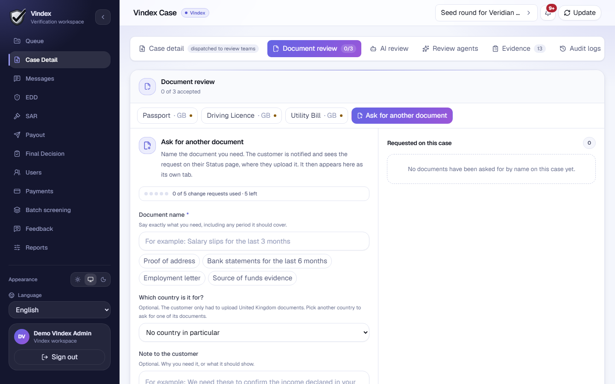This screenshot has height=384, width=615.
Task: Click the Sign out button
Action: (59, 357)
